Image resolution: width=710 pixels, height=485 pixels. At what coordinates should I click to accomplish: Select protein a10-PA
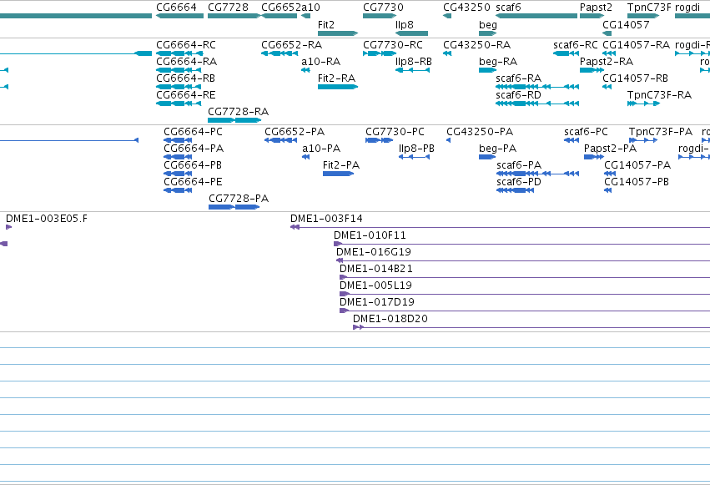(306, 157)
